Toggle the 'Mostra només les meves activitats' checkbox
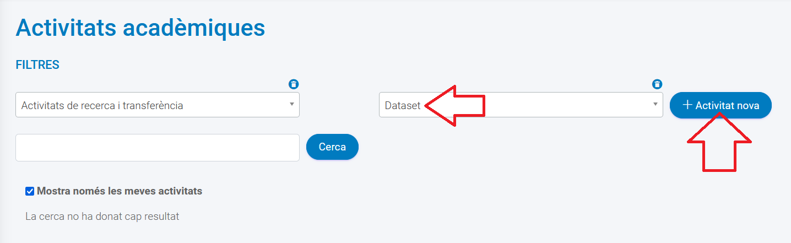Viewport: 791px width, 243px height. (x=30, y=192)
